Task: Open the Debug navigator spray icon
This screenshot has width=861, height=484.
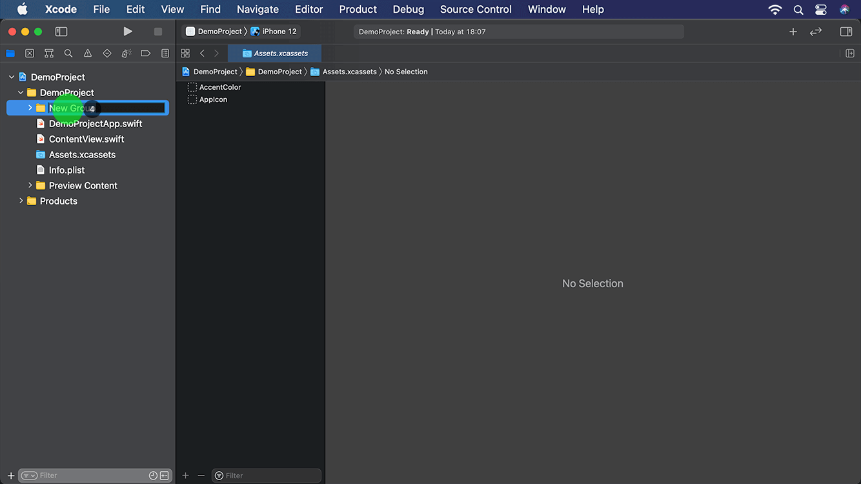Action: point(127,54)
